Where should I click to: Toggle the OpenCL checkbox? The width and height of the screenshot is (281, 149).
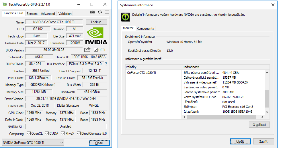coord(29,134)
